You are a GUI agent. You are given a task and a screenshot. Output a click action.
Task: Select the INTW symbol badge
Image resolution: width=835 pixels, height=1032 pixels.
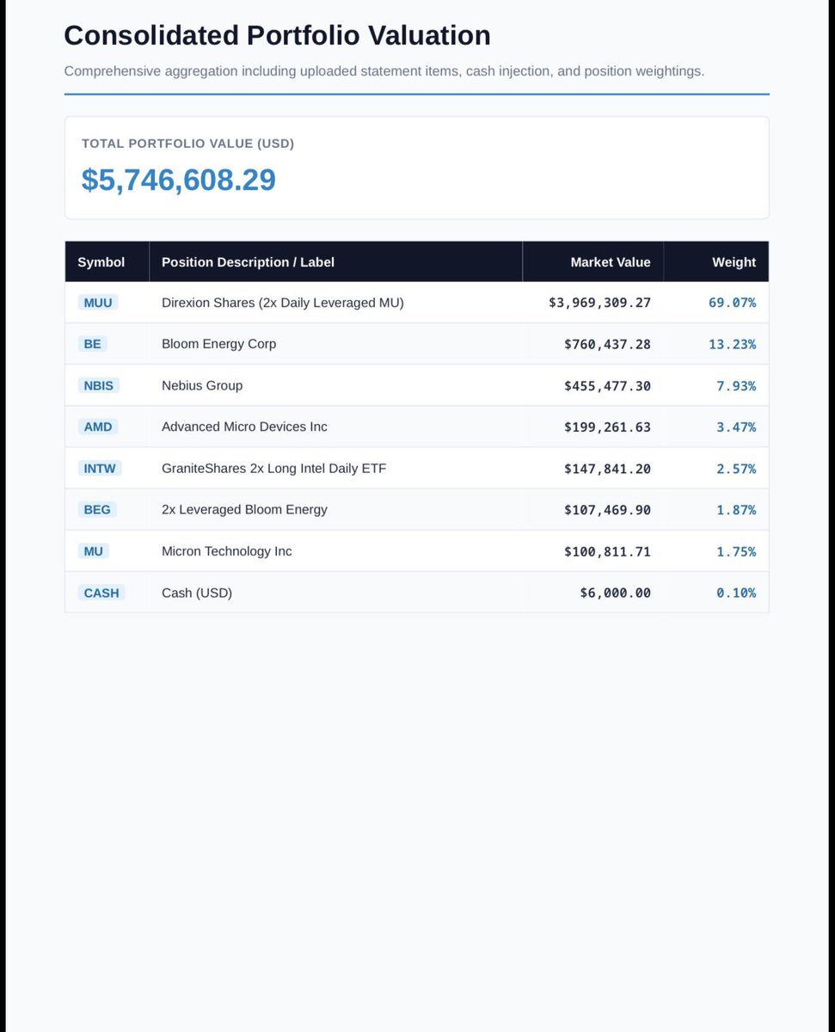100,468
